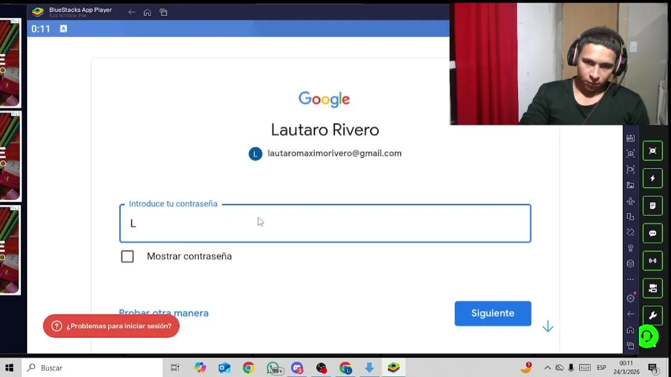Click the Lautaro Rivero heading text
The height and width of the screenshot is (377, 671).
tap(325, 130)
